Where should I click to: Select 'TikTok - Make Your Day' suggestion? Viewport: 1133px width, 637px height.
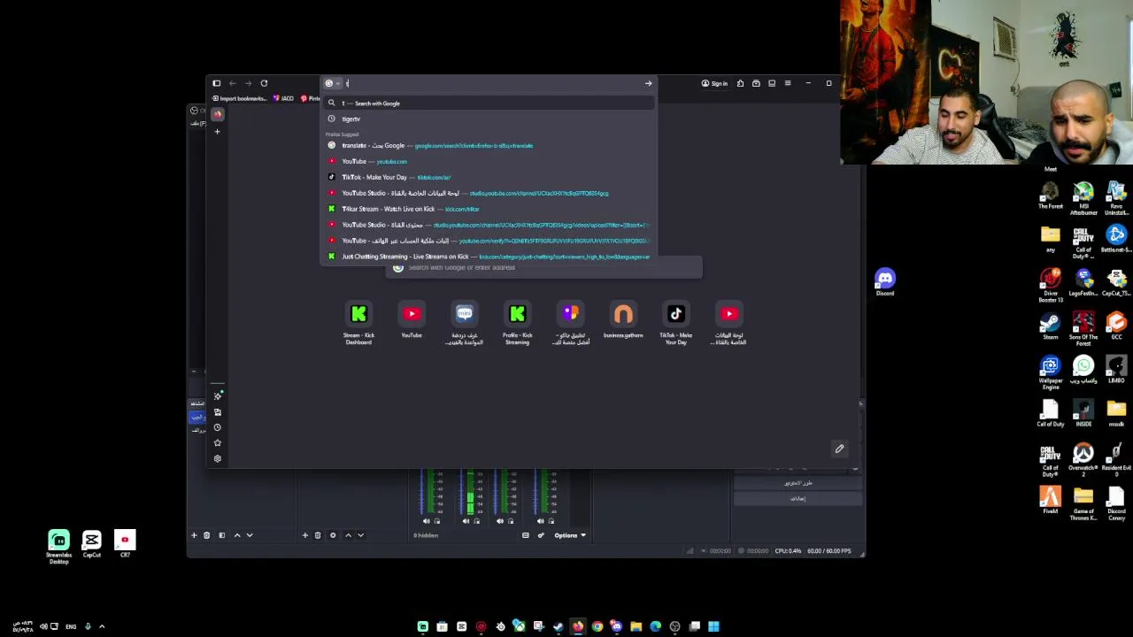point(489,177)
